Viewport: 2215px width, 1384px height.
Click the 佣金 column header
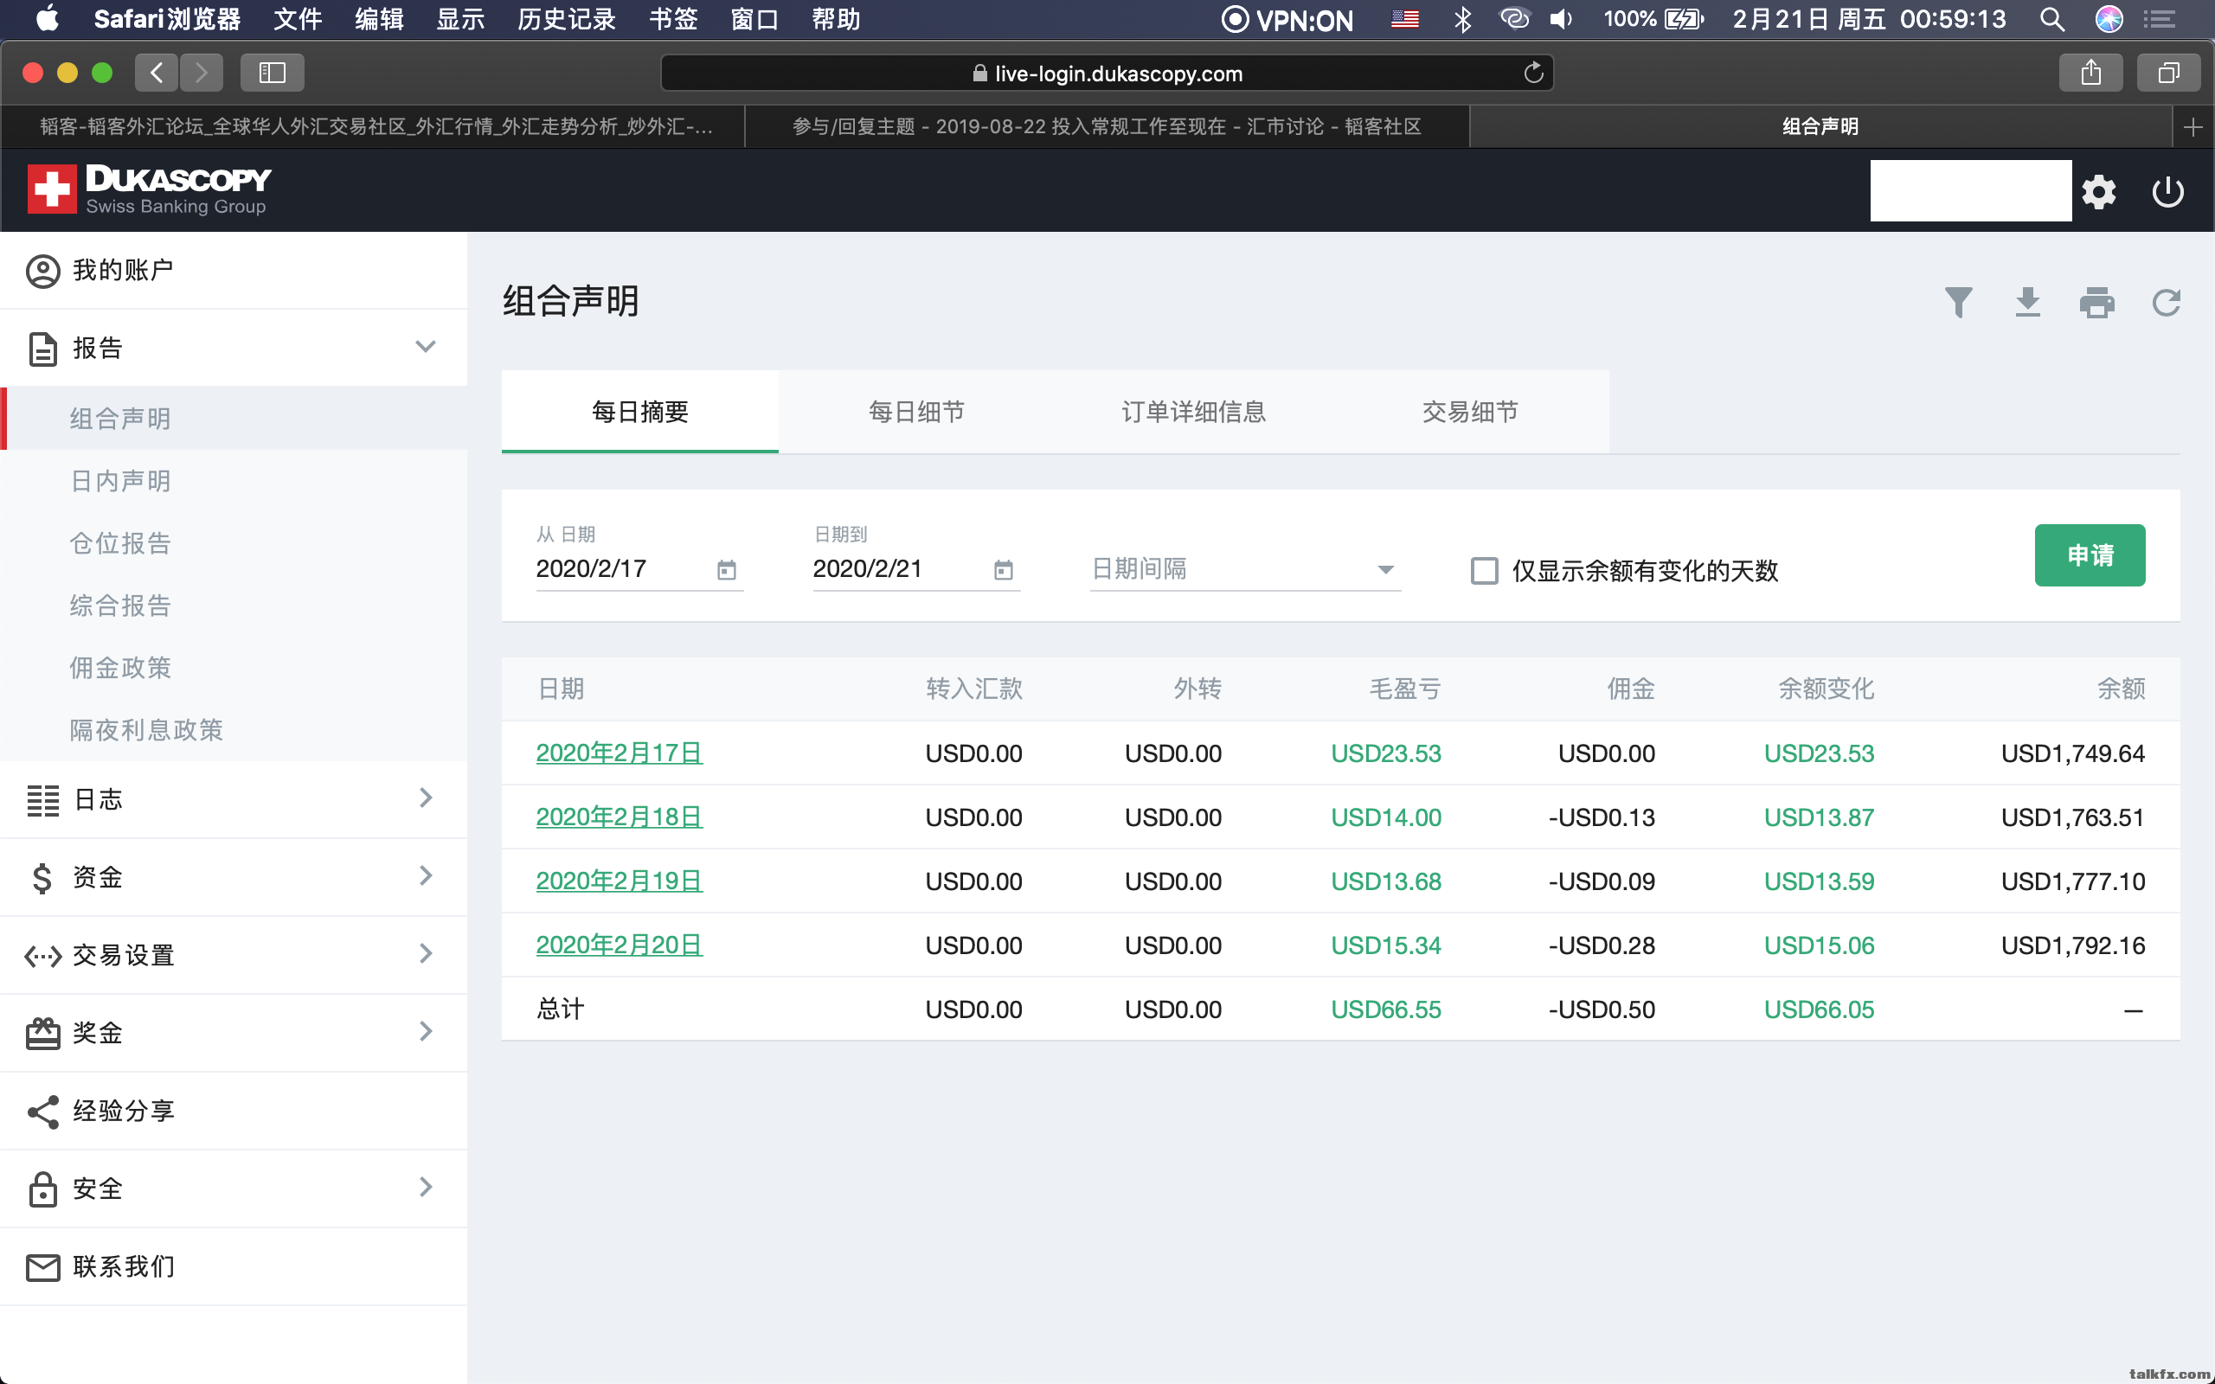[x=1630, y=689]
